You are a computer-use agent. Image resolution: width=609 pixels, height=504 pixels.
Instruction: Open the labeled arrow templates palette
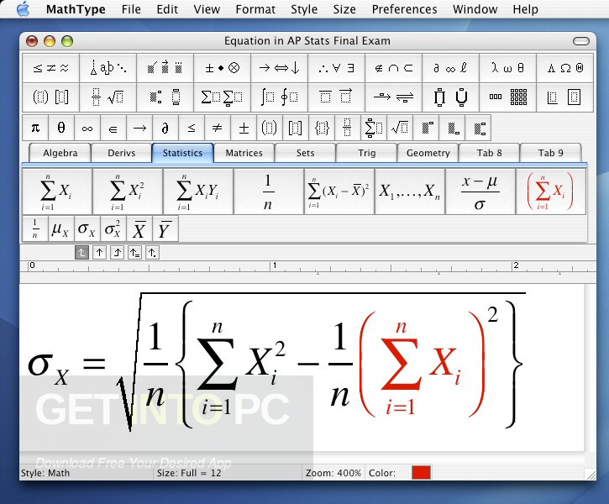click(393, 97)
